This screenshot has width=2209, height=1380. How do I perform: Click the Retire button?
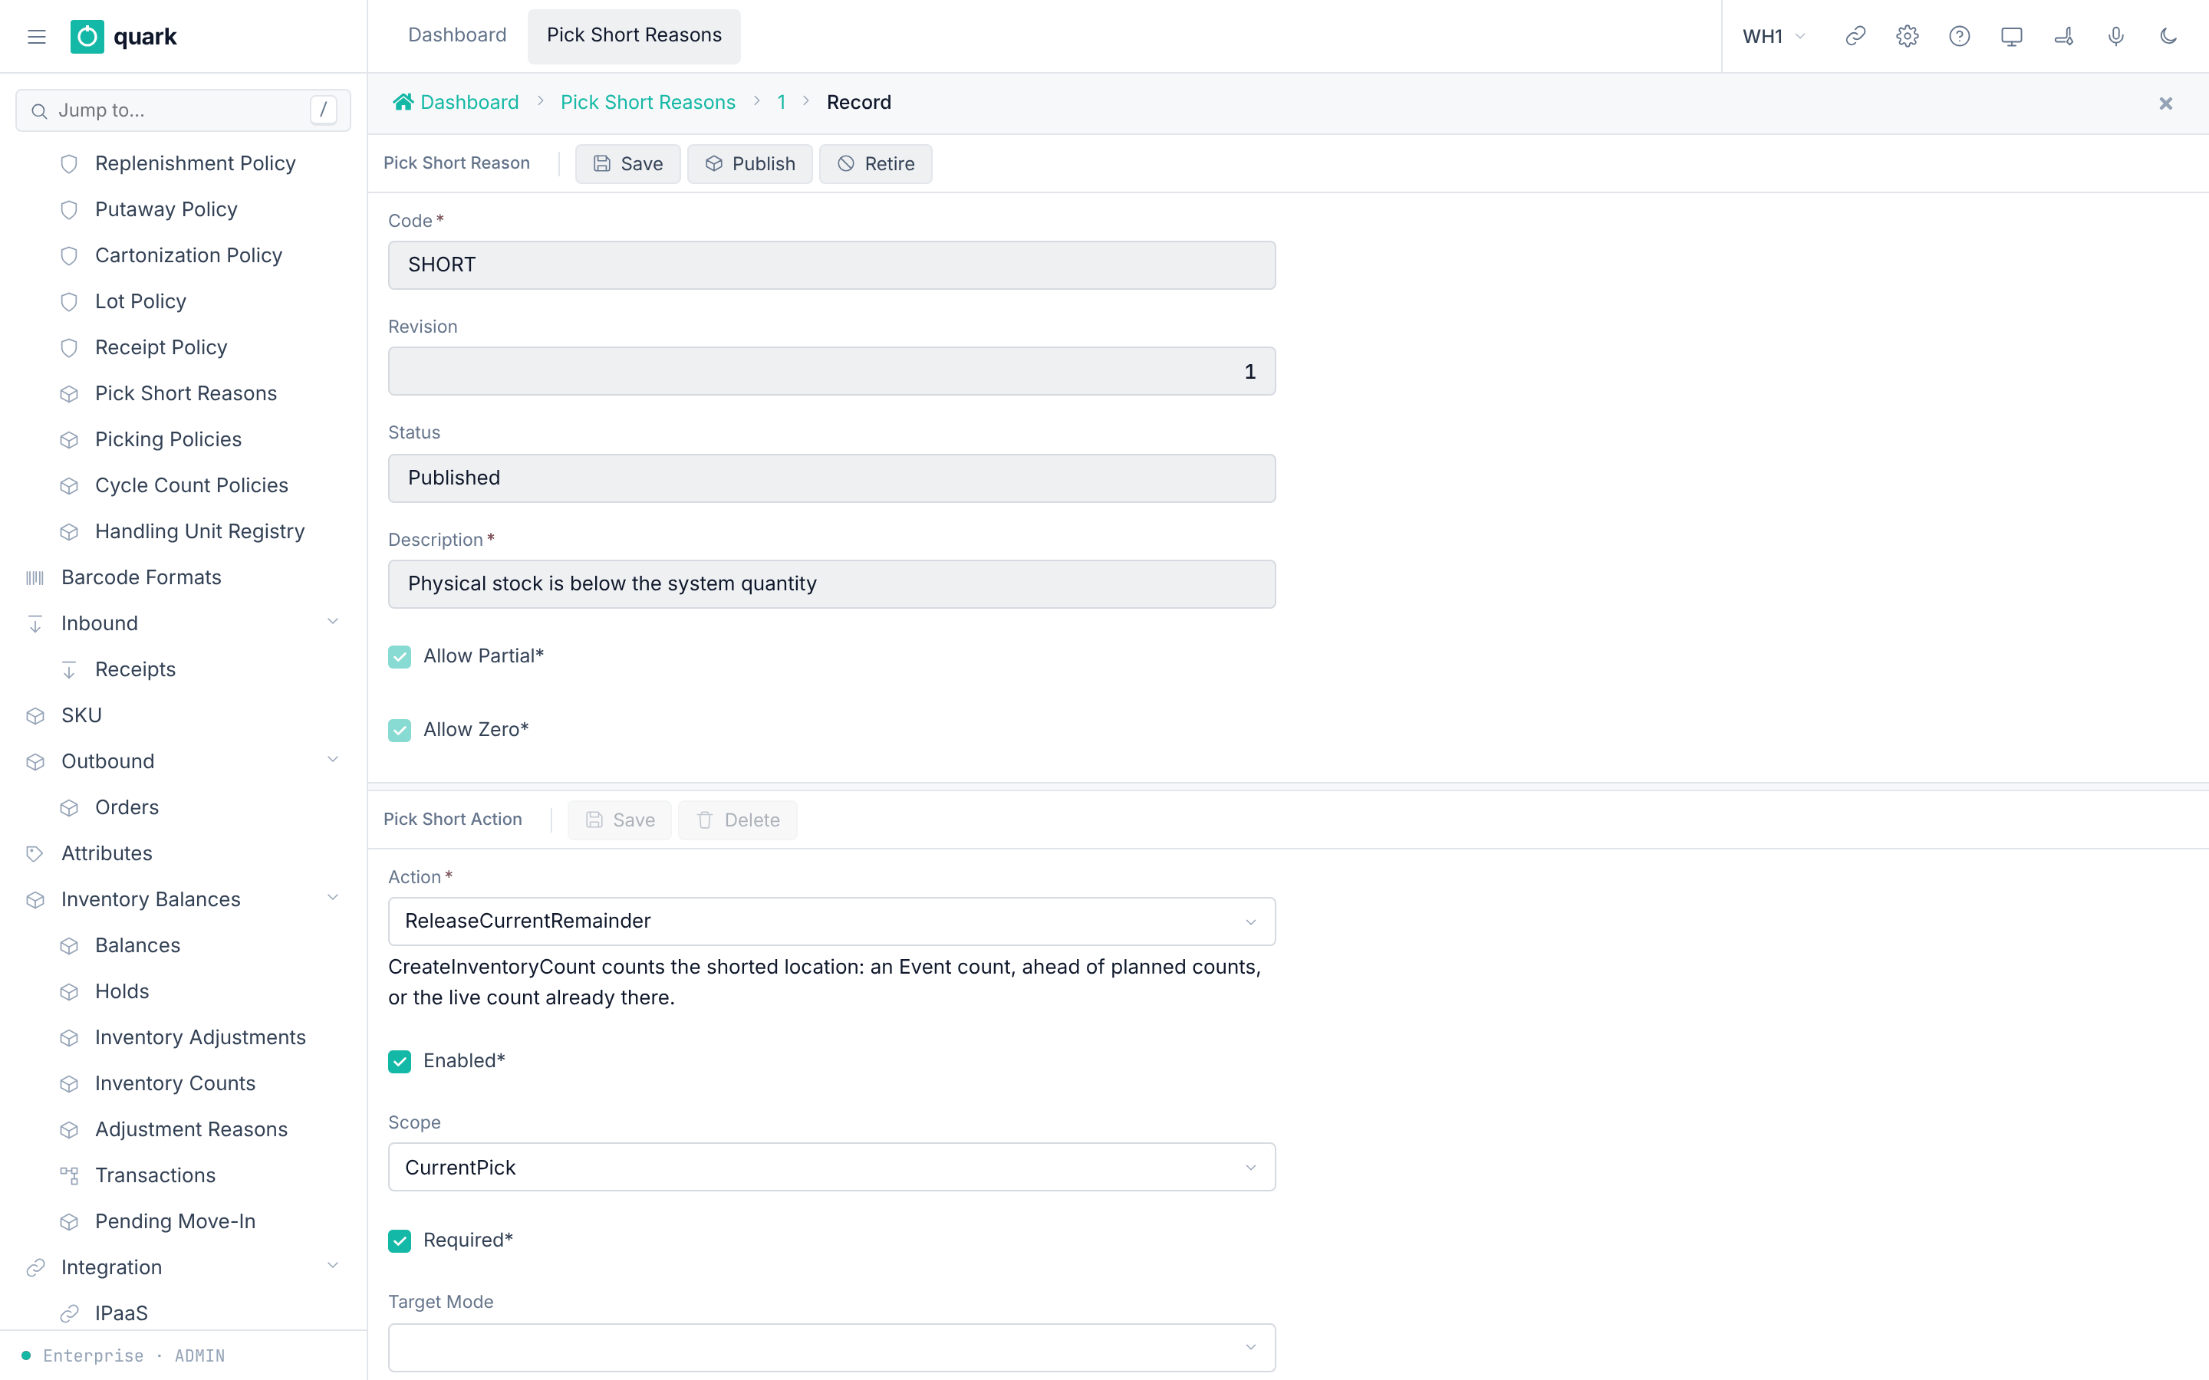(875, 163)
